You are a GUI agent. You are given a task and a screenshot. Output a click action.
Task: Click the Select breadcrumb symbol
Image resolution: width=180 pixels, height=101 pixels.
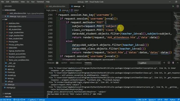(76, 10)
